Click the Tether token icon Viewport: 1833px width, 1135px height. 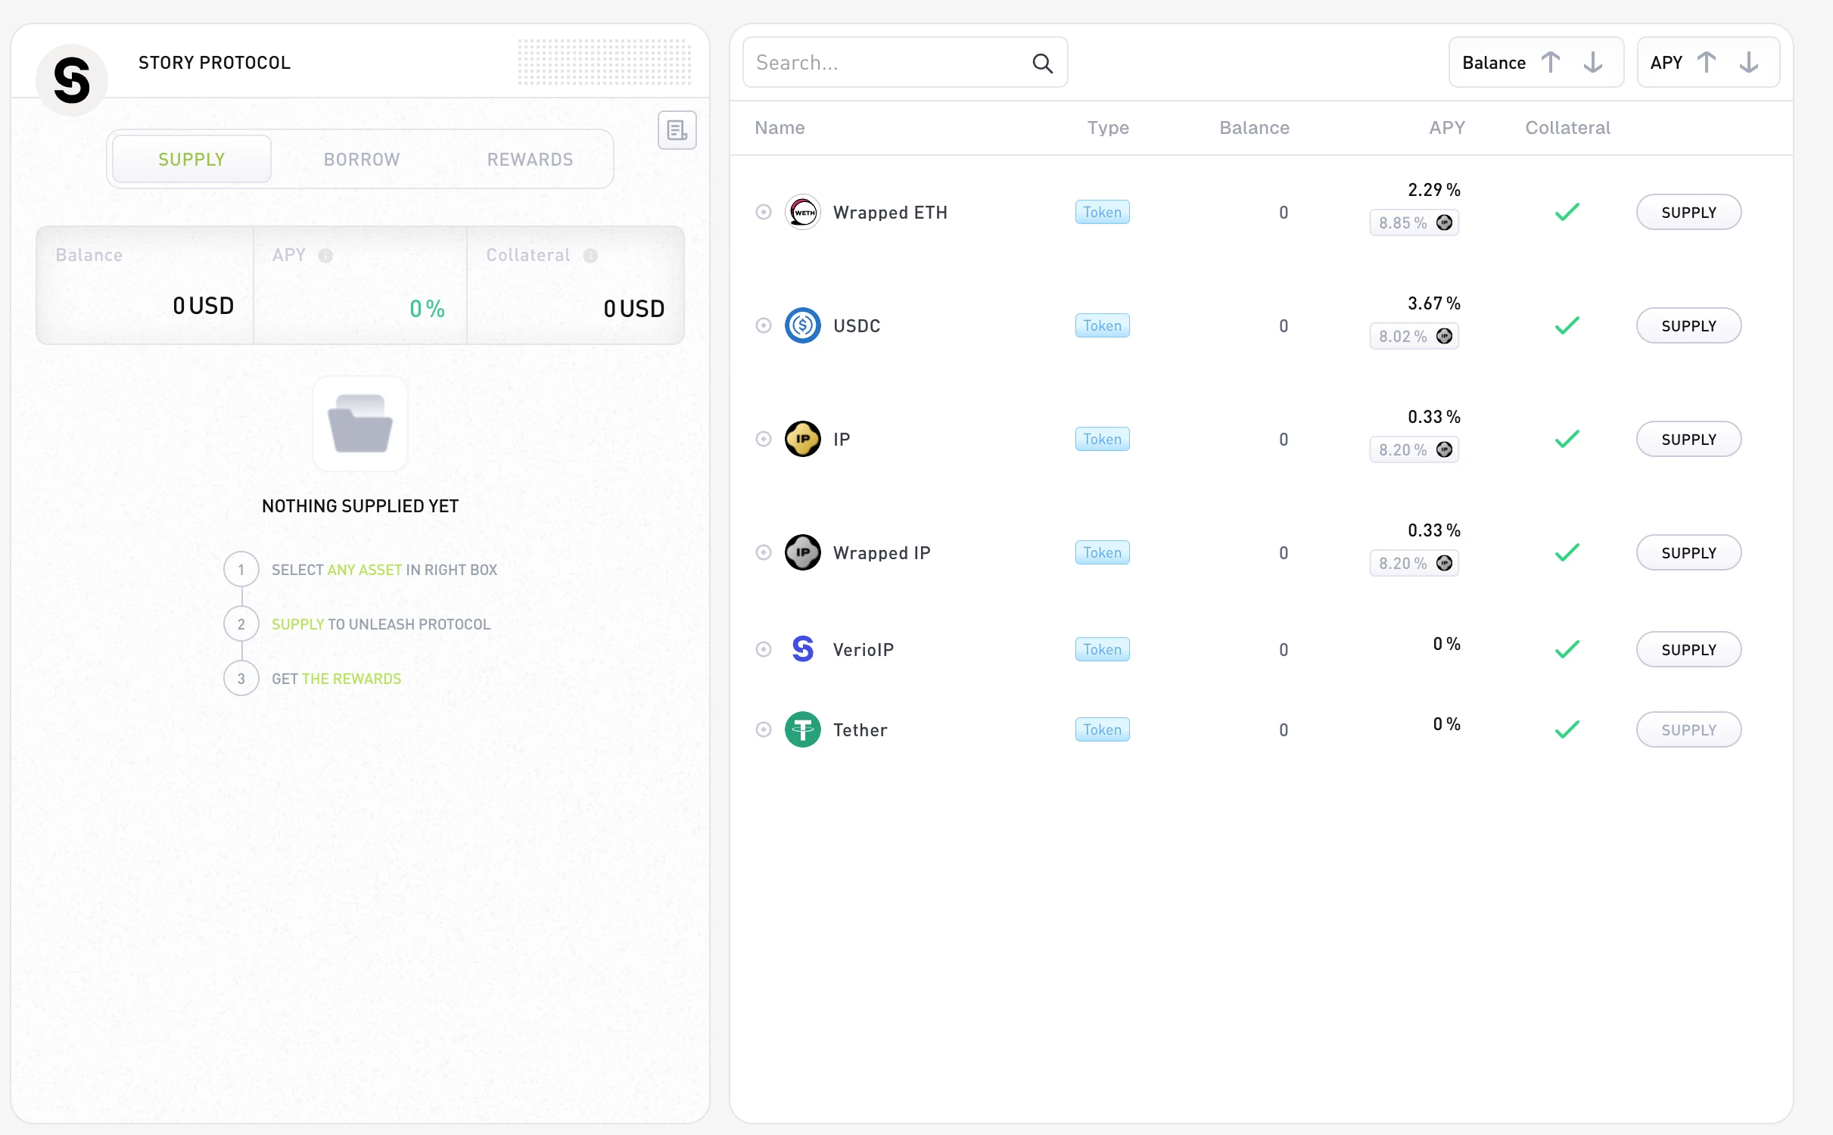point(802,730)
